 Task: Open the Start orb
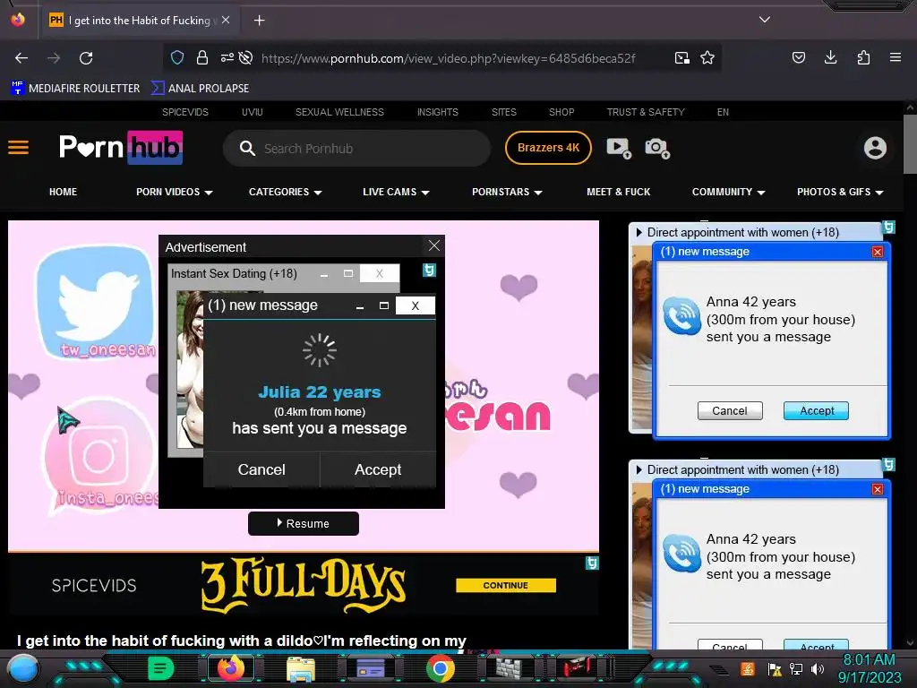pyautogui.click(x=23, y=669)
